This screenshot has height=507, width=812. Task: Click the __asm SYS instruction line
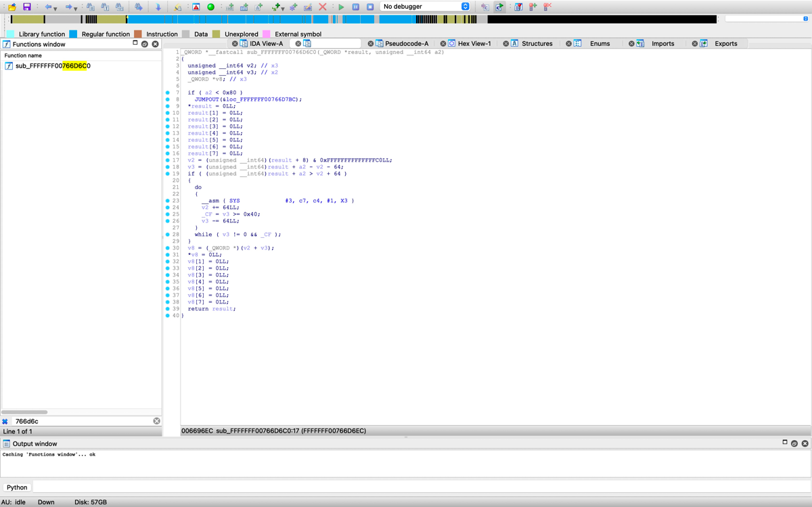tap(277, 201)
